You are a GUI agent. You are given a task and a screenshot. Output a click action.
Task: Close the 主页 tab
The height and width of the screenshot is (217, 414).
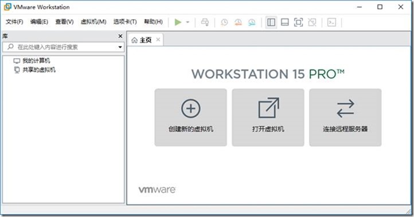158,40
